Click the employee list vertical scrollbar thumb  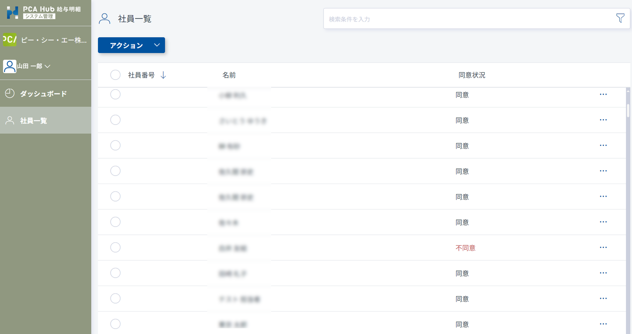point(628,111)
